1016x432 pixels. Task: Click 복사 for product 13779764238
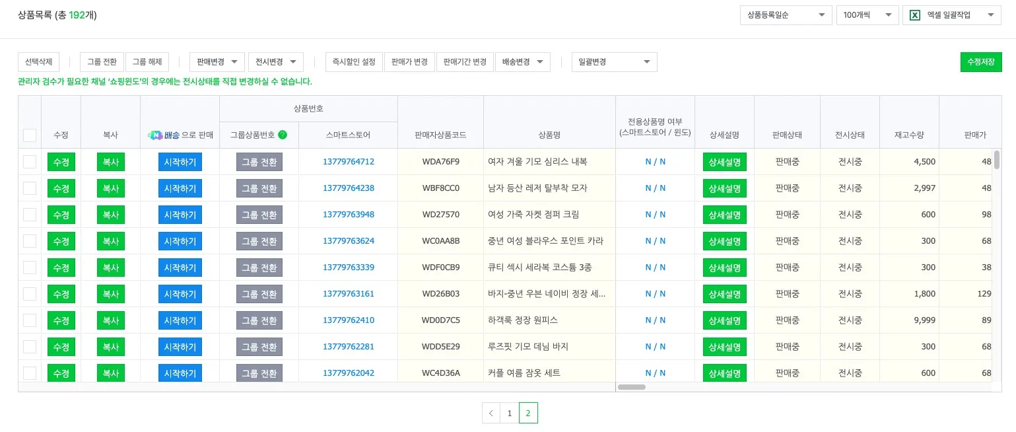111,188
